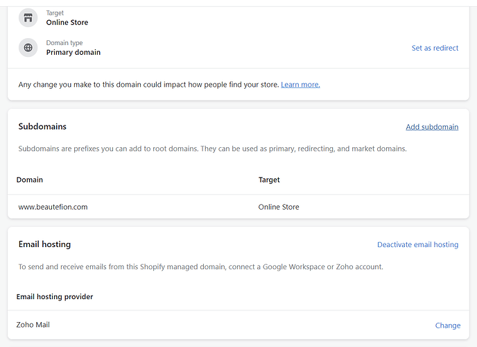Click the Set as redirect link
Screen dimensions: 477x347
point(435,48)
